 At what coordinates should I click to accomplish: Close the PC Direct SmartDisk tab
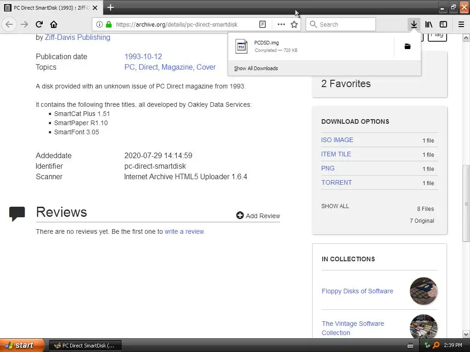(x=95, y=8)
